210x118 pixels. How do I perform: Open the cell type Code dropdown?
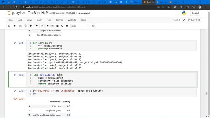point(80,26)
